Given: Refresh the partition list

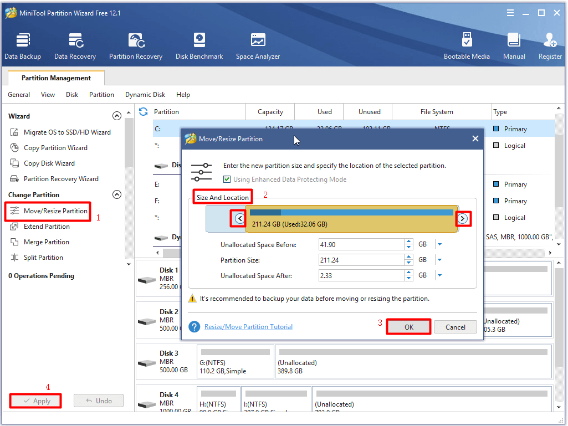Looking at the screenshot, I should [144, 111].
